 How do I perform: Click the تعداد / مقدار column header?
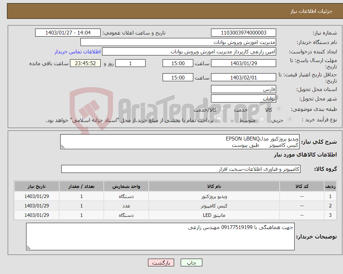click(x=81, y=187)
